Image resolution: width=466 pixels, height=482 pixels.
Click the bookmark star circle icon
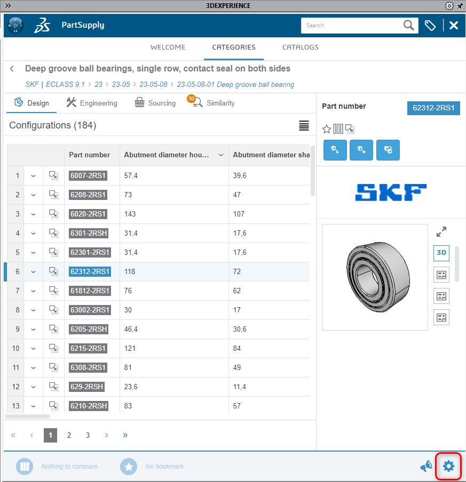click(x=129, y=467)
